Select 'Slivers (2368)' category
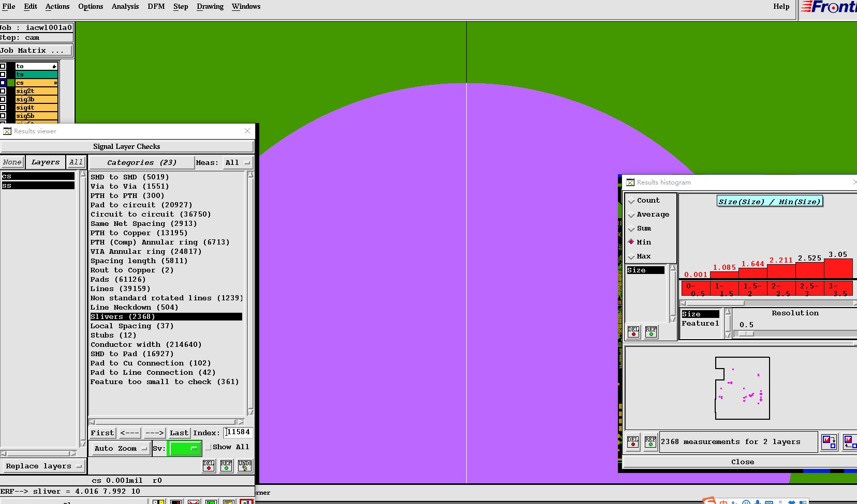 tap(166, 317)
